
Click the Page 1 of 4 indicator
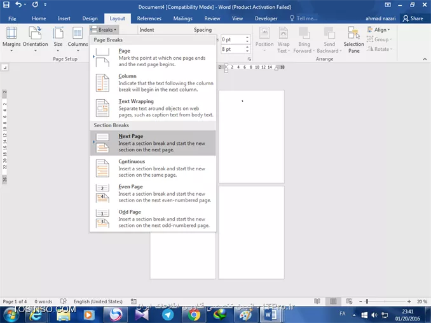coord(15,301)
